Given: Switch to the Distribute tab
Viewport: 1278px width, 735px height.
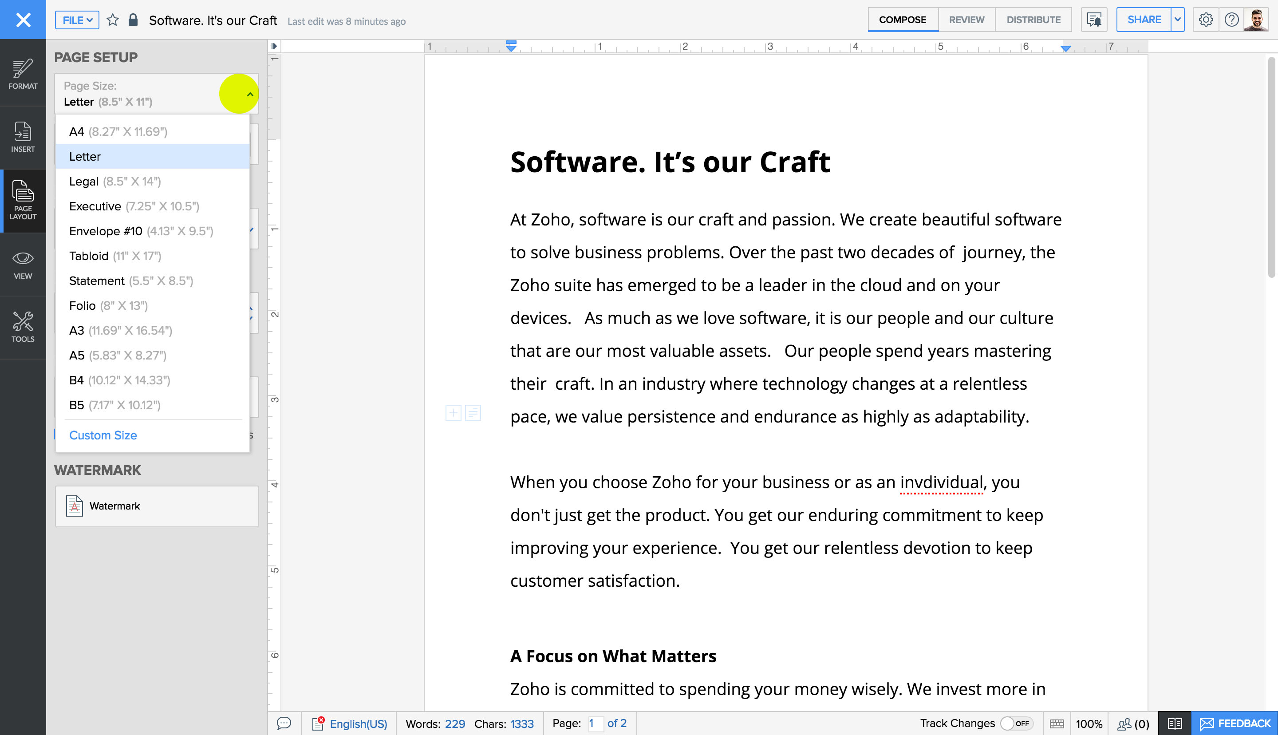Looking at the screenshot, I should click(x=1032, y=20).
